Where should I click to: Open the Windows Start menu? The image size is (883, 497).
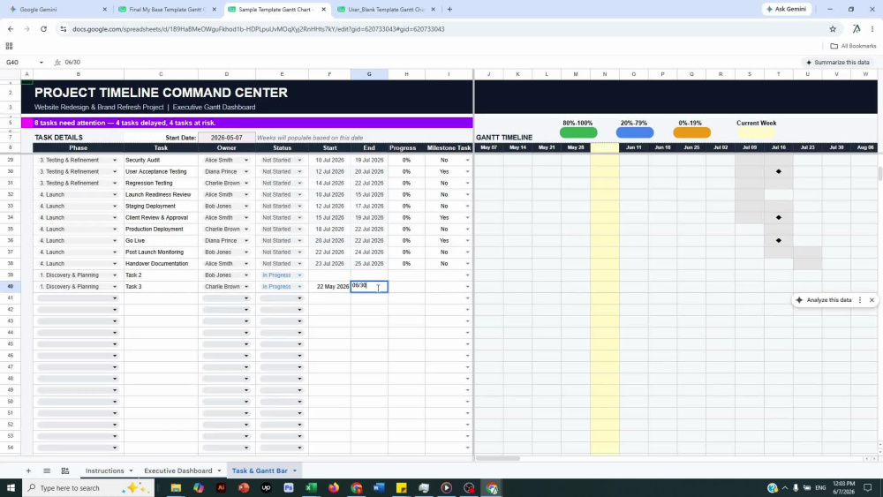pos(11,487)
